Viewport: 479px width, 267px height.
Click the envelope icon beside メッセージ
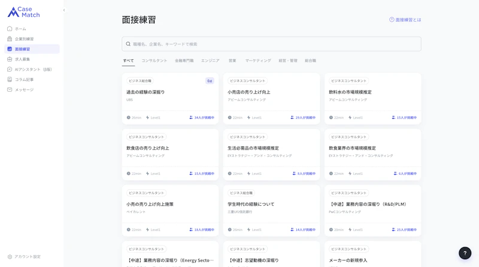click(10, 90)
